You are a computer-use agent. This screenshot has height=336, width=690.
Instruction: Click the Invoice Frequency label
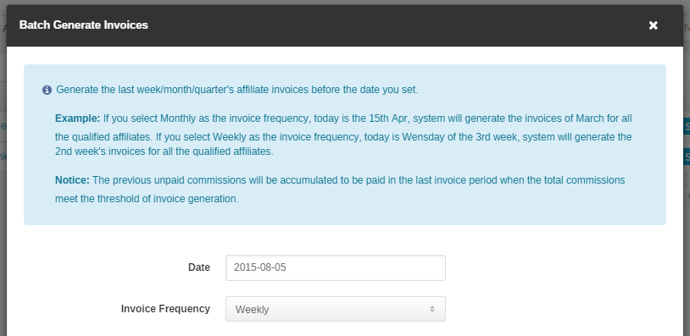click(165, 309)
